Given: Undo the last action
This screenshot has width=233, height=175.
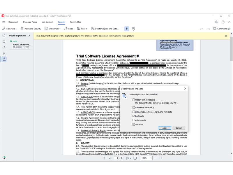Looking at the screenshot, I should (202, 29).
